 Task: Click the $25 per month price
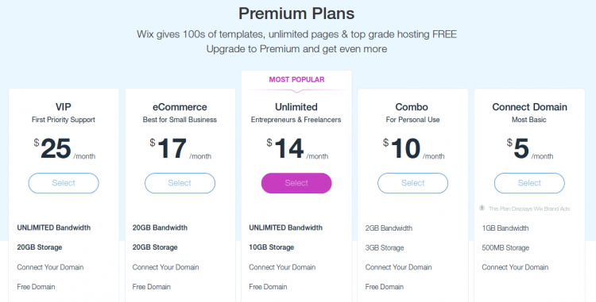(64, 148)
